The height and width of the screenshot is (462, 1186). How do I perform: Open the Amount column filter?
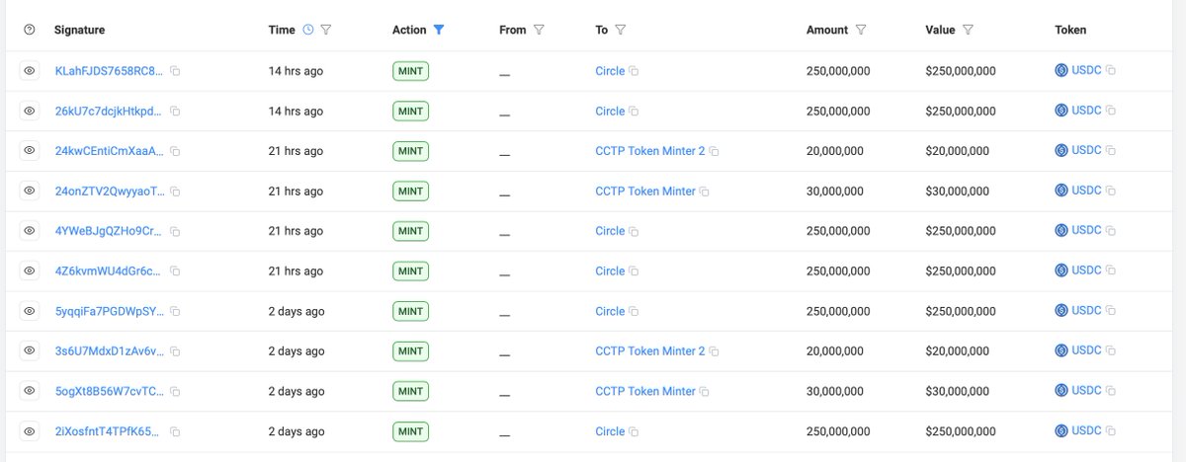tap(861, 30)
